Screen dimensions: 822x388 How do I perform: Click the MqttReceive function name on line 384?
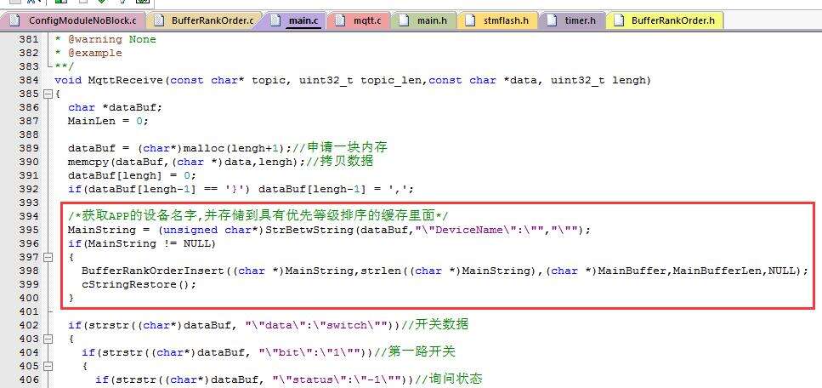click(126, 80)
